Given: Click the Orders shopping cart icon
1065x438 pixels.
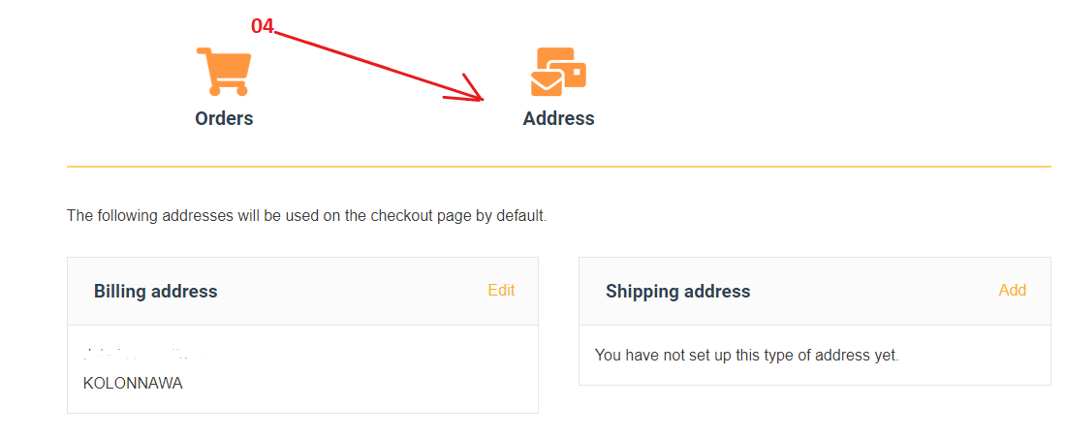Looking at the screenshot, I should point(224,71).
